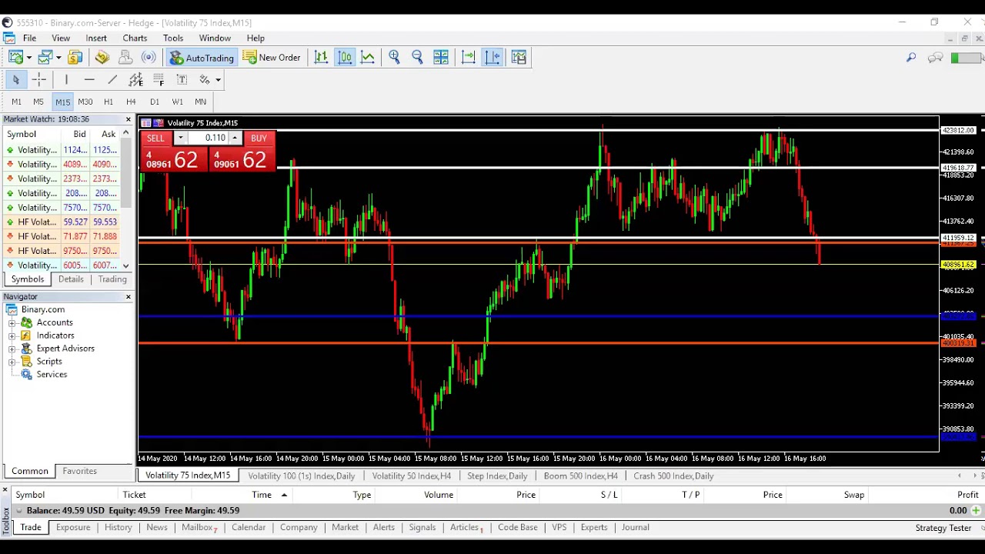The width and height of the screenshot is (985, 554).
Task: Open the new chart toolbar icon
Action: [15, 57]
